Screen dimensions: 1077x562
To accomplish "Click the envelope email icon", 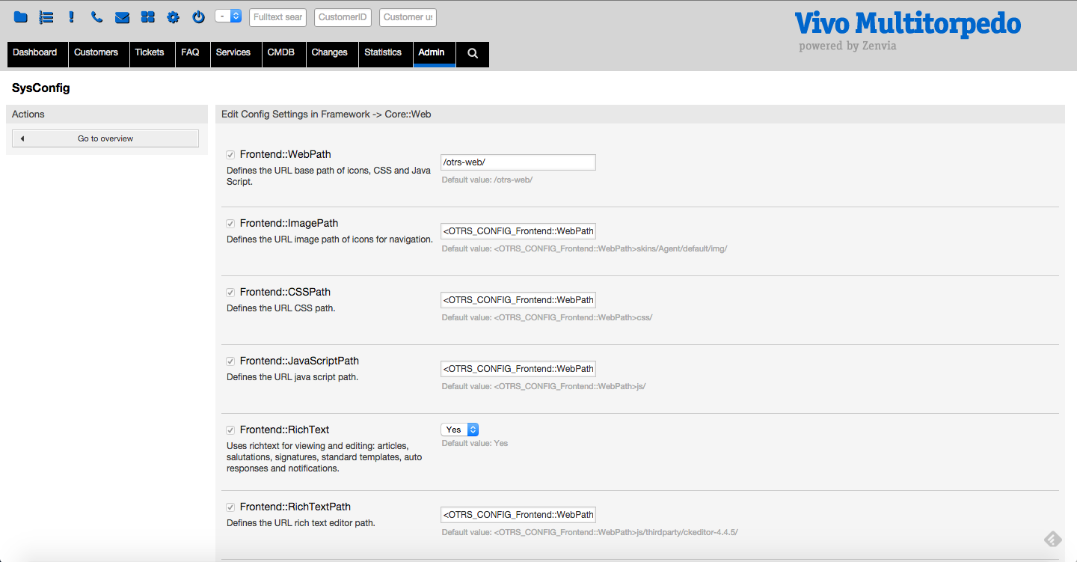I will pyautogui.click(x=122, y=17).
